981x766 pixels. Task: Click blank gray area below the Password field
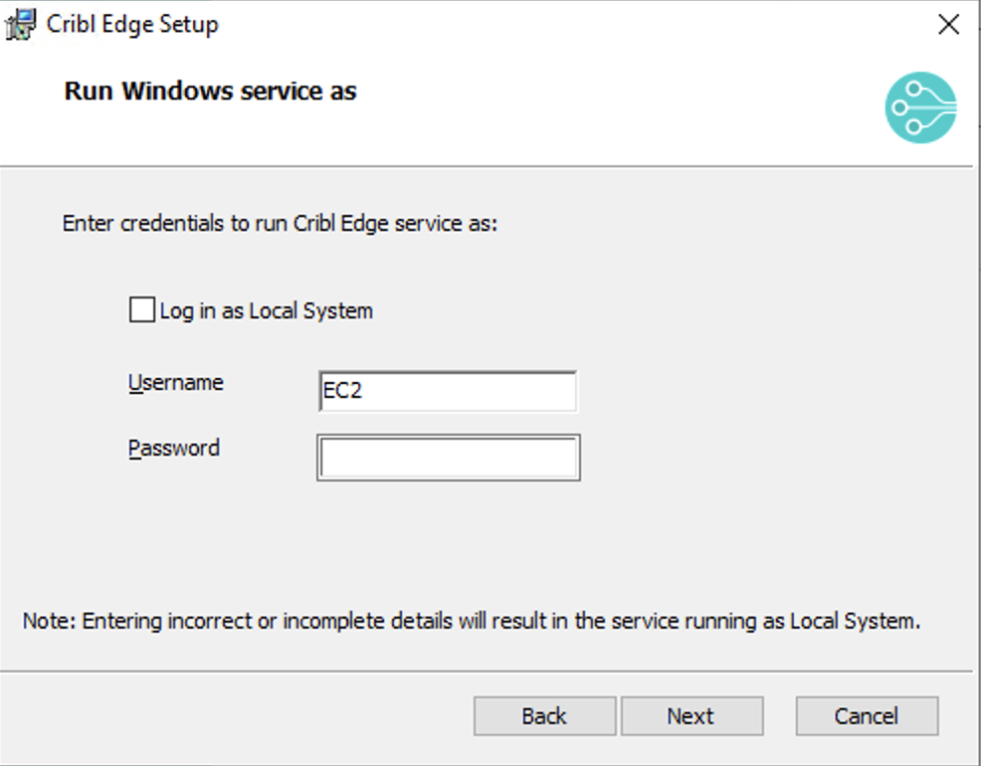tap(448, 537)
